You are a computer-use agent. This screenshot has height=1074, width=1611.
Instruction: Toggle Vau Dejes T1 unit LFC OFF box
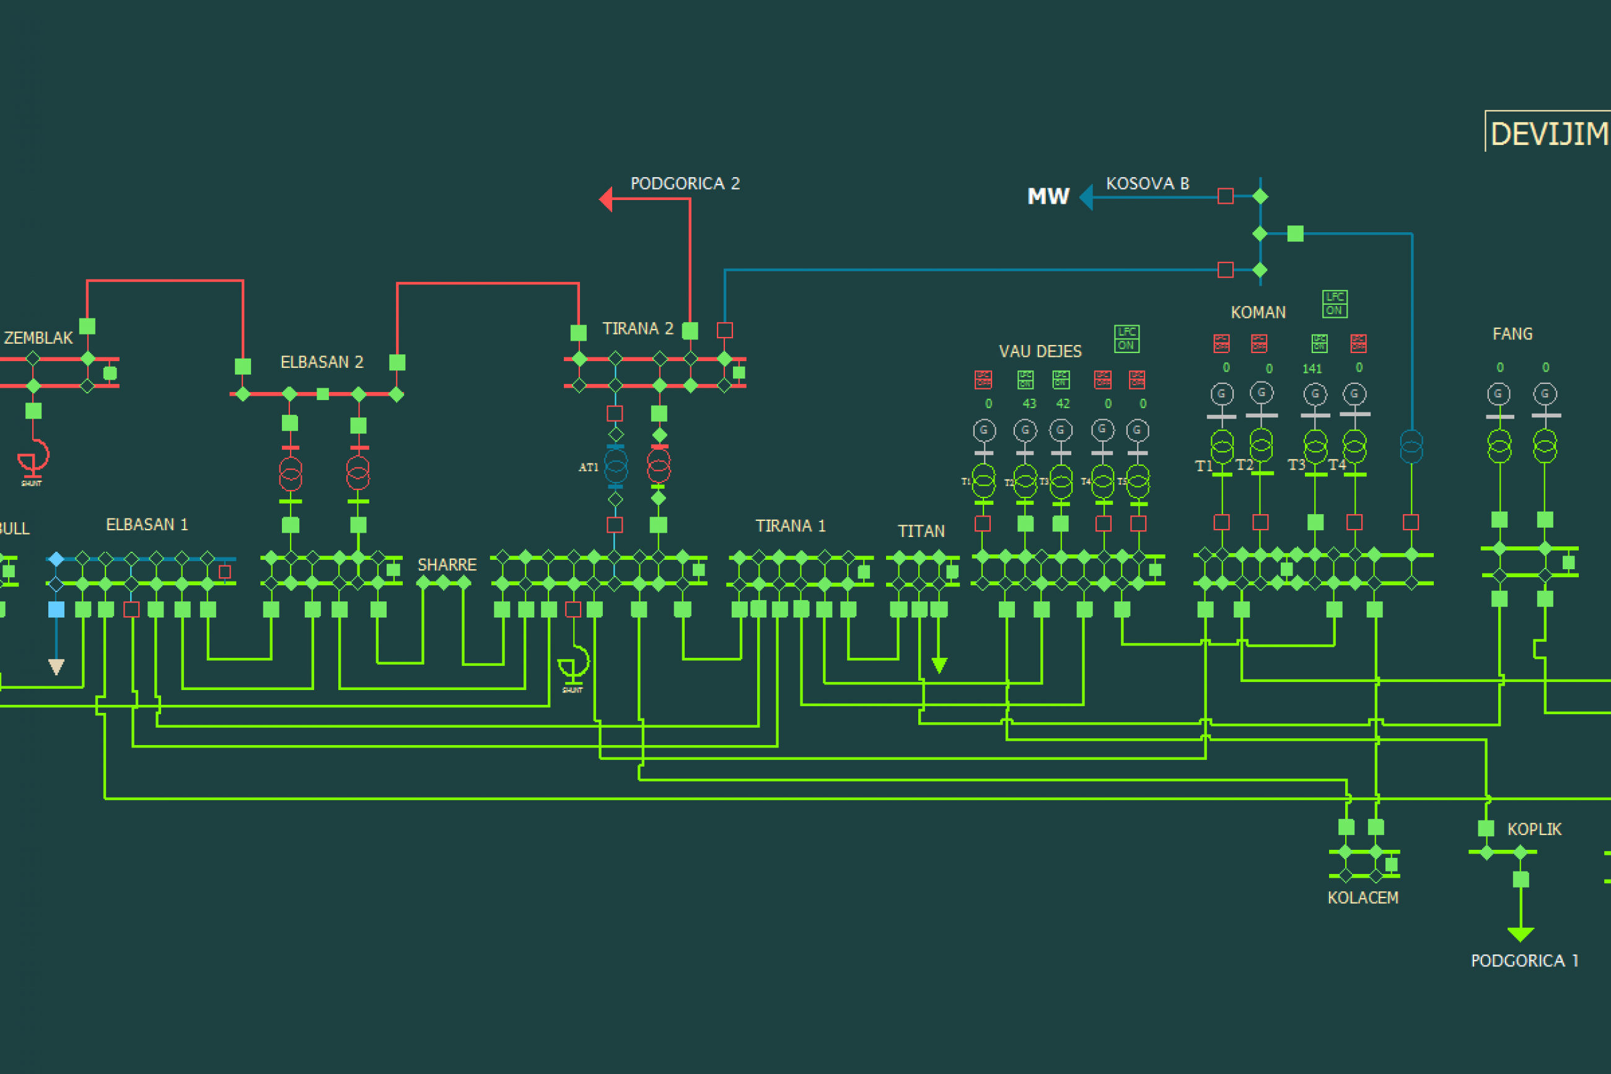coord(983,379)
